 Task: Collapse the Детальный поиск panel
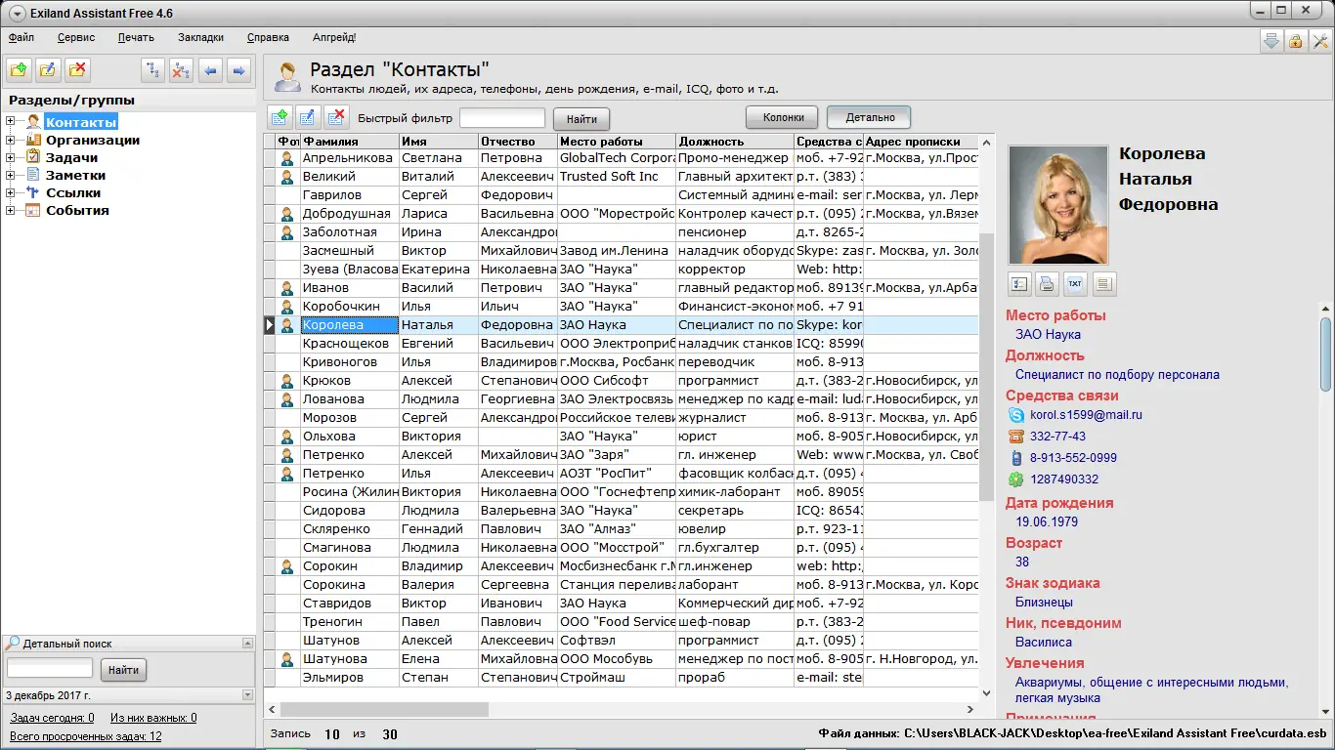[x=247, y=644]
